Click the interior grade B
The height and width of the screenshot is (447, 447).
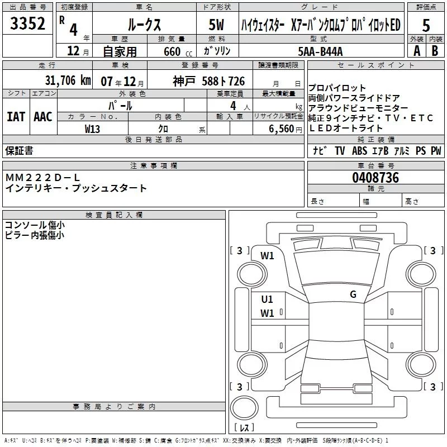[x=435, y=51]
